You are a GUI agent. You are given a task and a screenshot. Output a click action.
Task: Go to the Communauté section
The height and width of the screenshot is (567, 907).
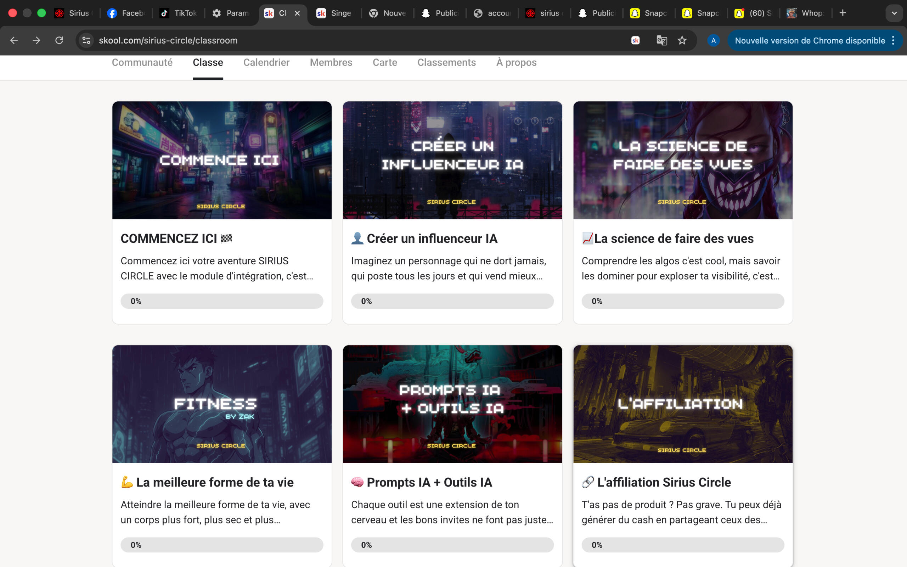[142, 62]
